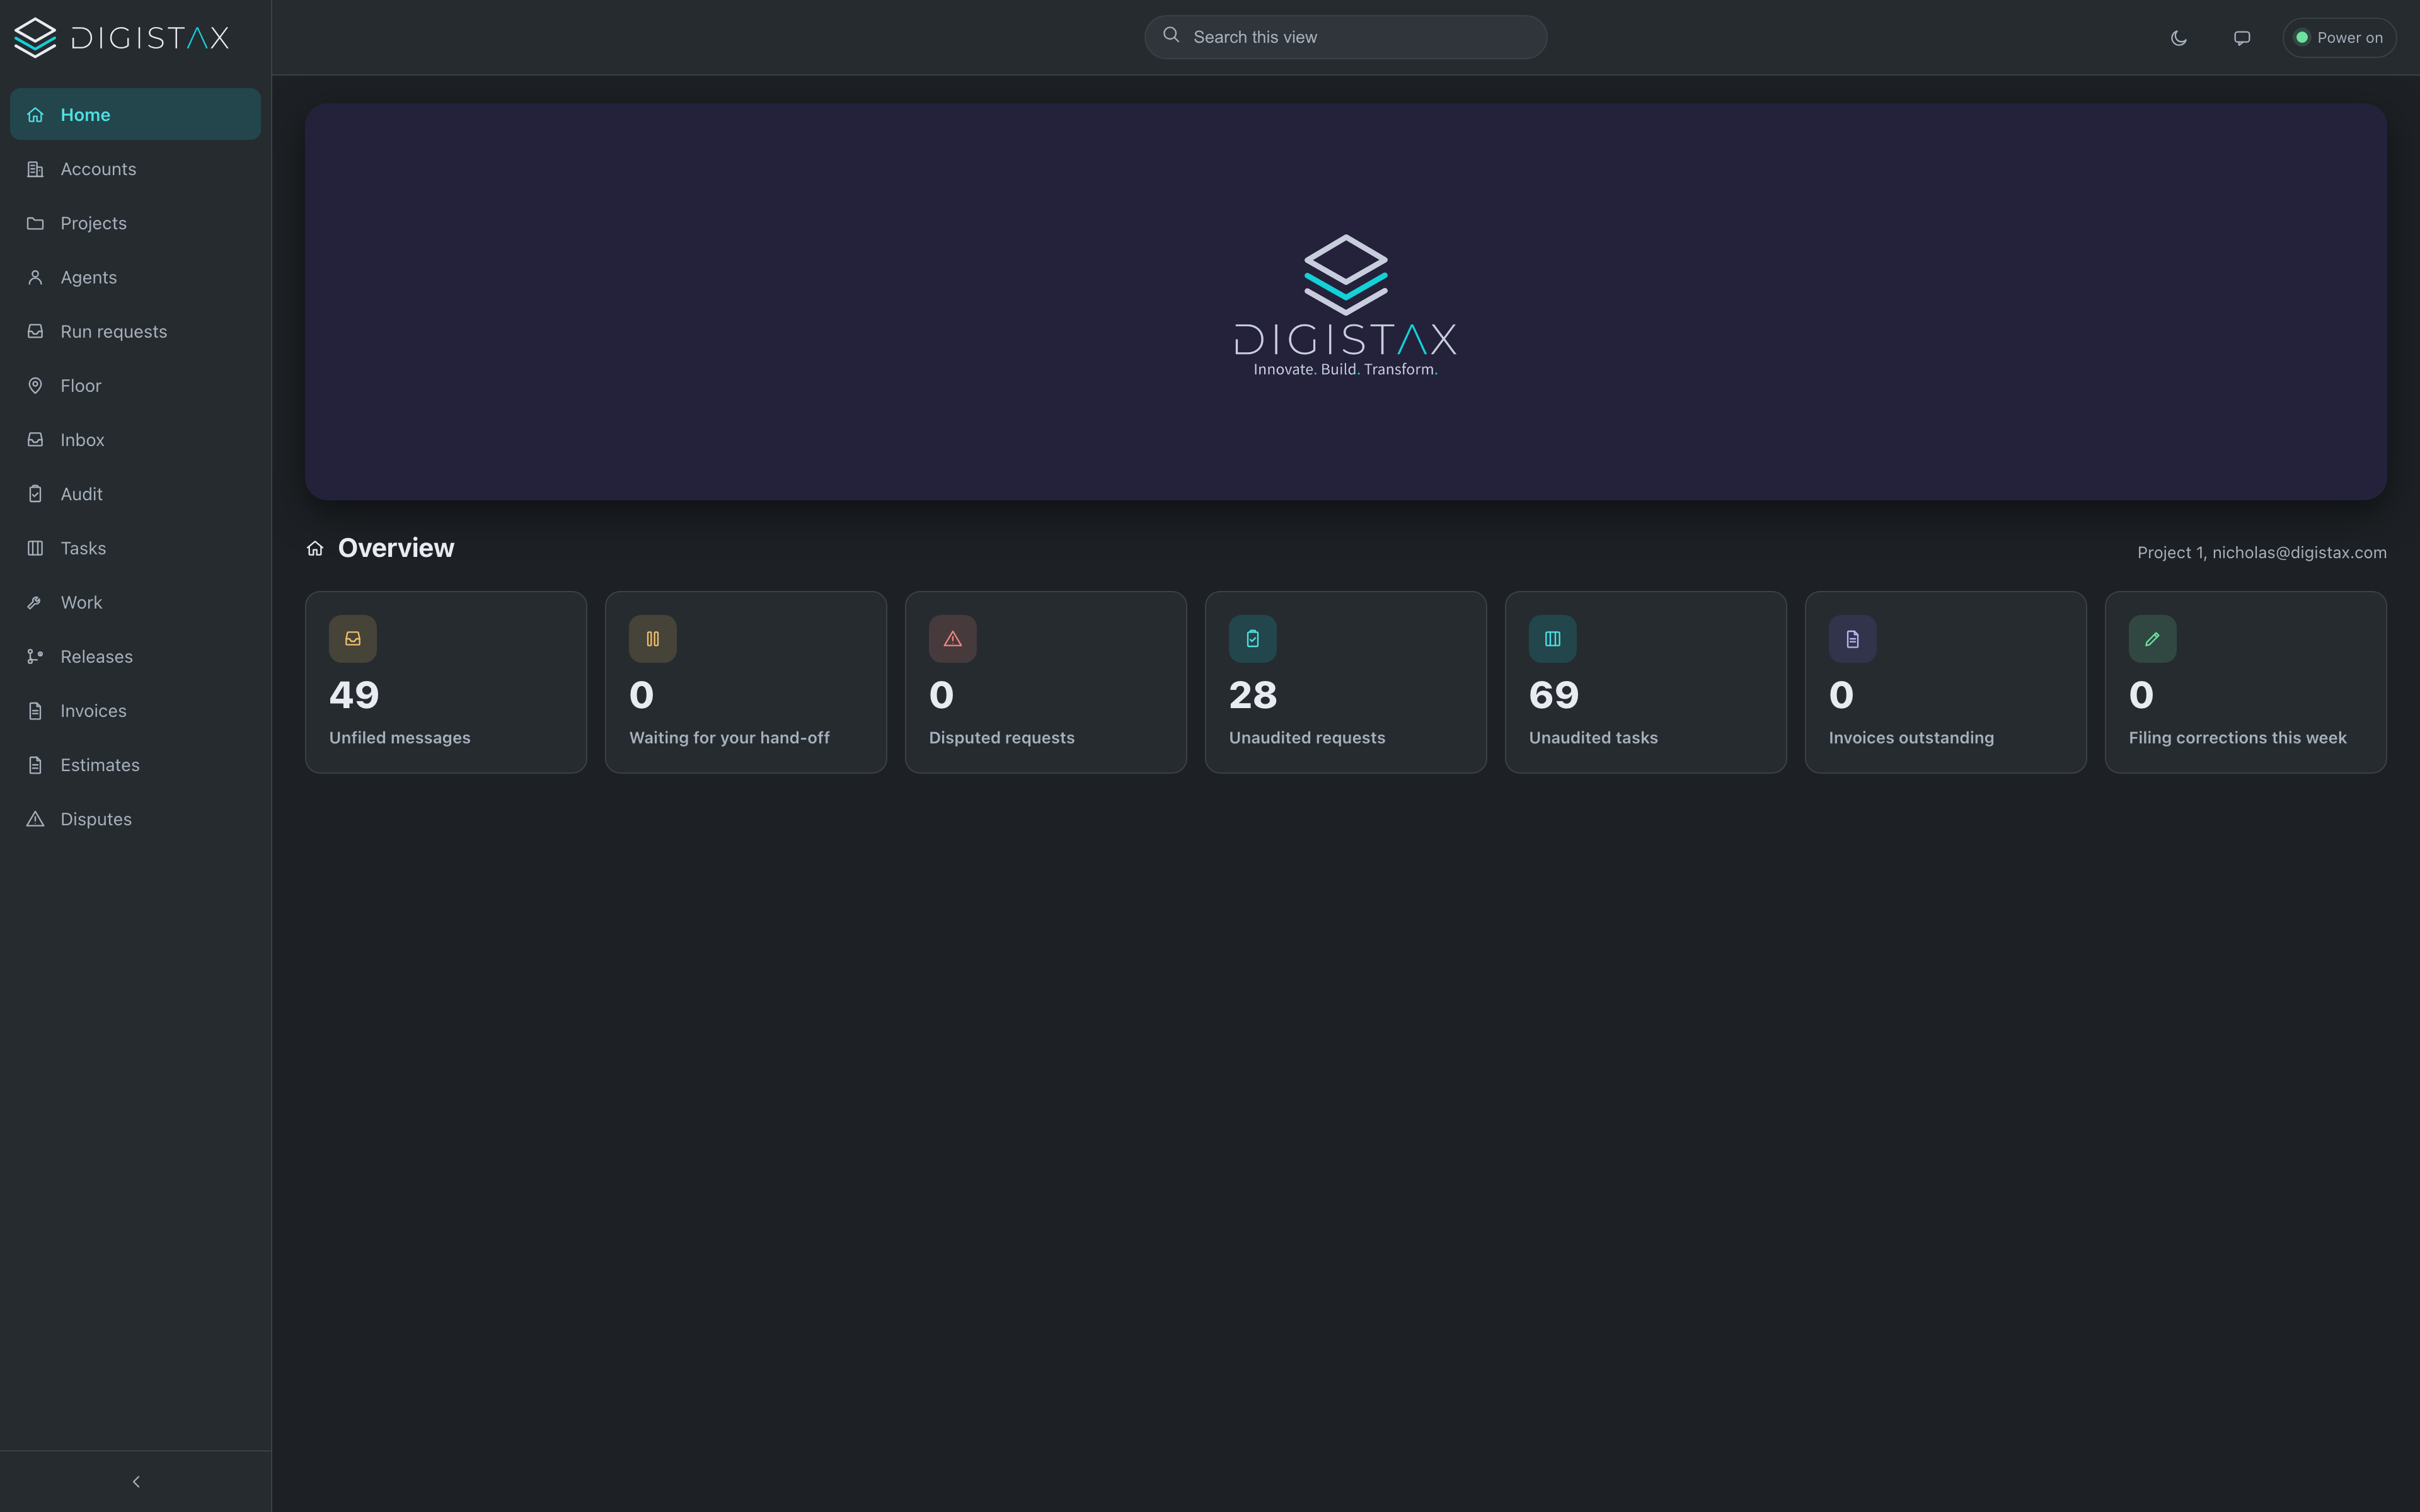
Task: Click the Tasks columns icon
Action: point(35,548)
